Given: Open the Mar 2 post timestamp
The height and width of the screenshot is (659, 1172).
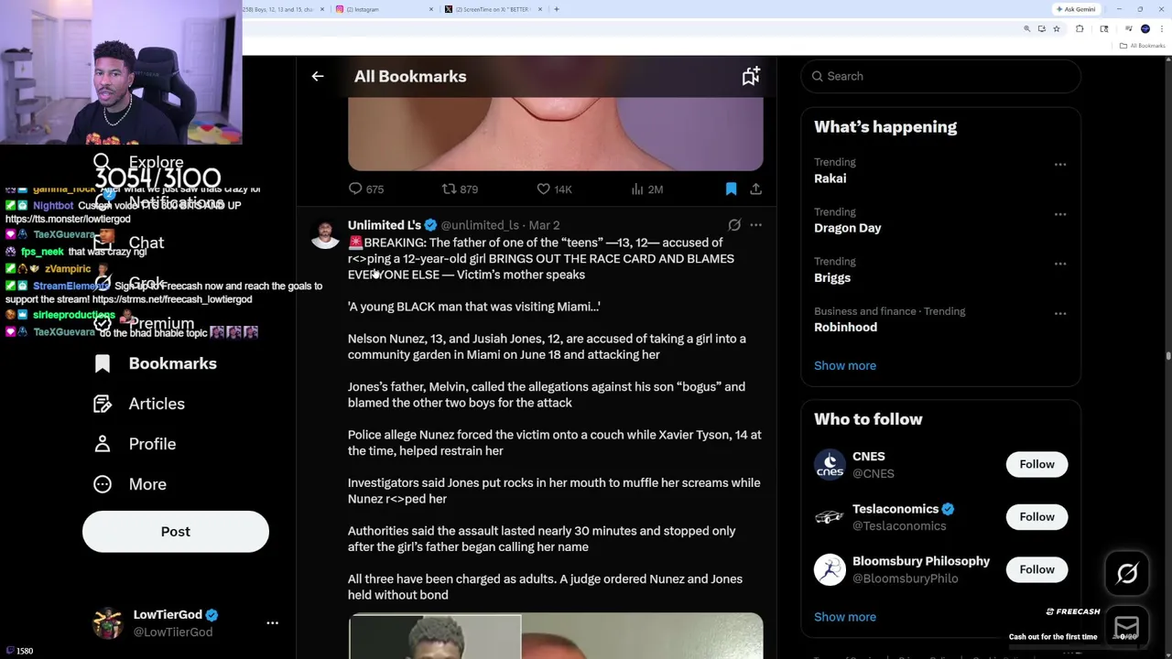Looking at the screenshot, I should (544, 225).
